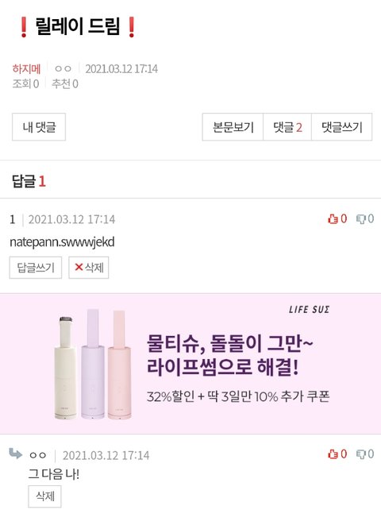381x529 pixels.
Task: Click the natepann.swwwjekd comment text
Action: (62, 242)
